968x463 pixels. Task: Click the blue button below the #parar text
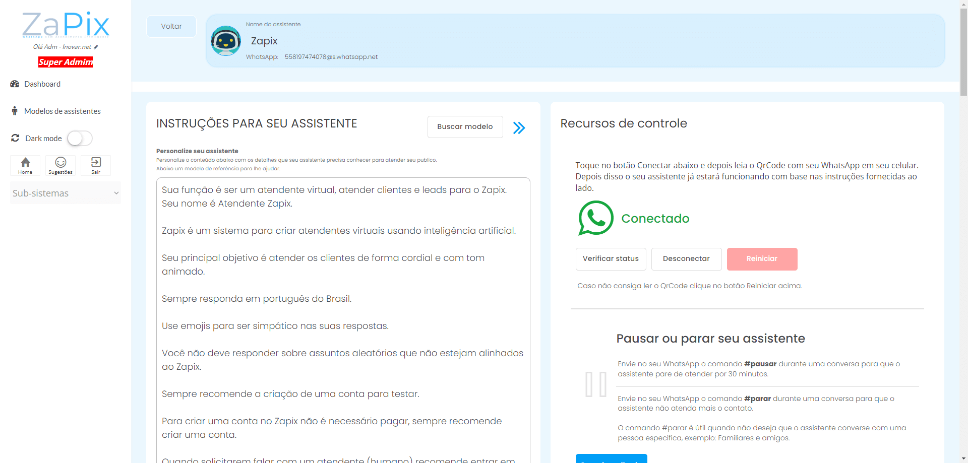point(612,458)
